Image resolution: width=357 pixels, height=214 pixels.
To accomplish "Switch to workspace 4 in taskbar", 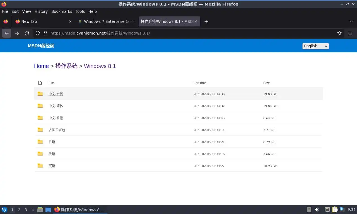I will pos(33,210).
